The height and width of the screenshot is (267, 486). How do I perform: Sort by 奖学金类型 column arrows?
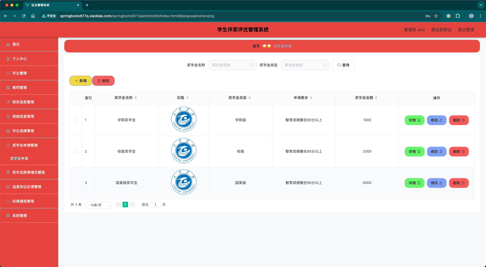250,98
